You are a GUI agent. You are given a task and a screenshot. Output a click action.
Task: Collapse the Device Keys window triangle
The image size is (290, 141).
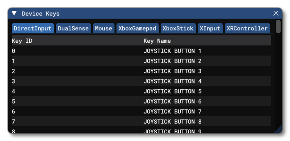(x=14, y=13)
